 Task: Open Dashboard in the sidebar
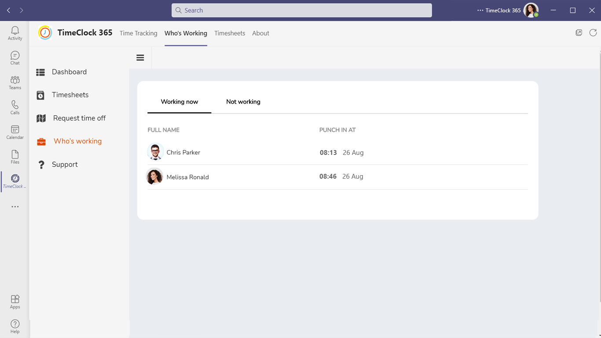pyautogui.click(x=69, y=72)
